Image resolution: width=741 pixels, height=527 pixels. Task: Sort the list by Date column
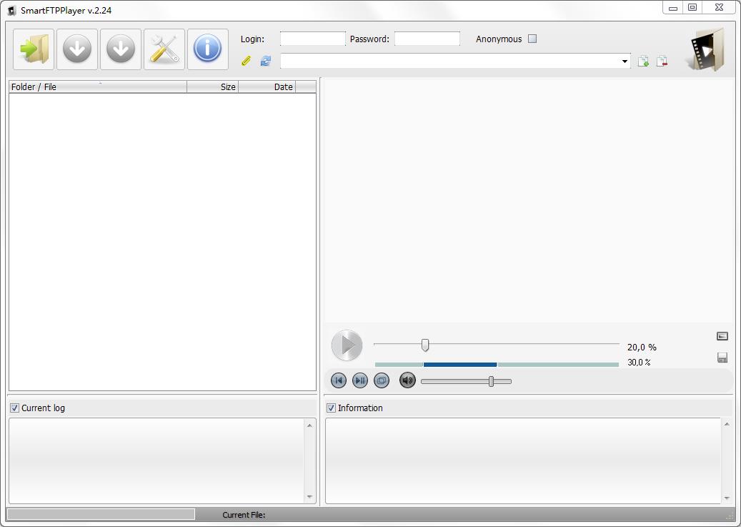click(x=267, y=87)
